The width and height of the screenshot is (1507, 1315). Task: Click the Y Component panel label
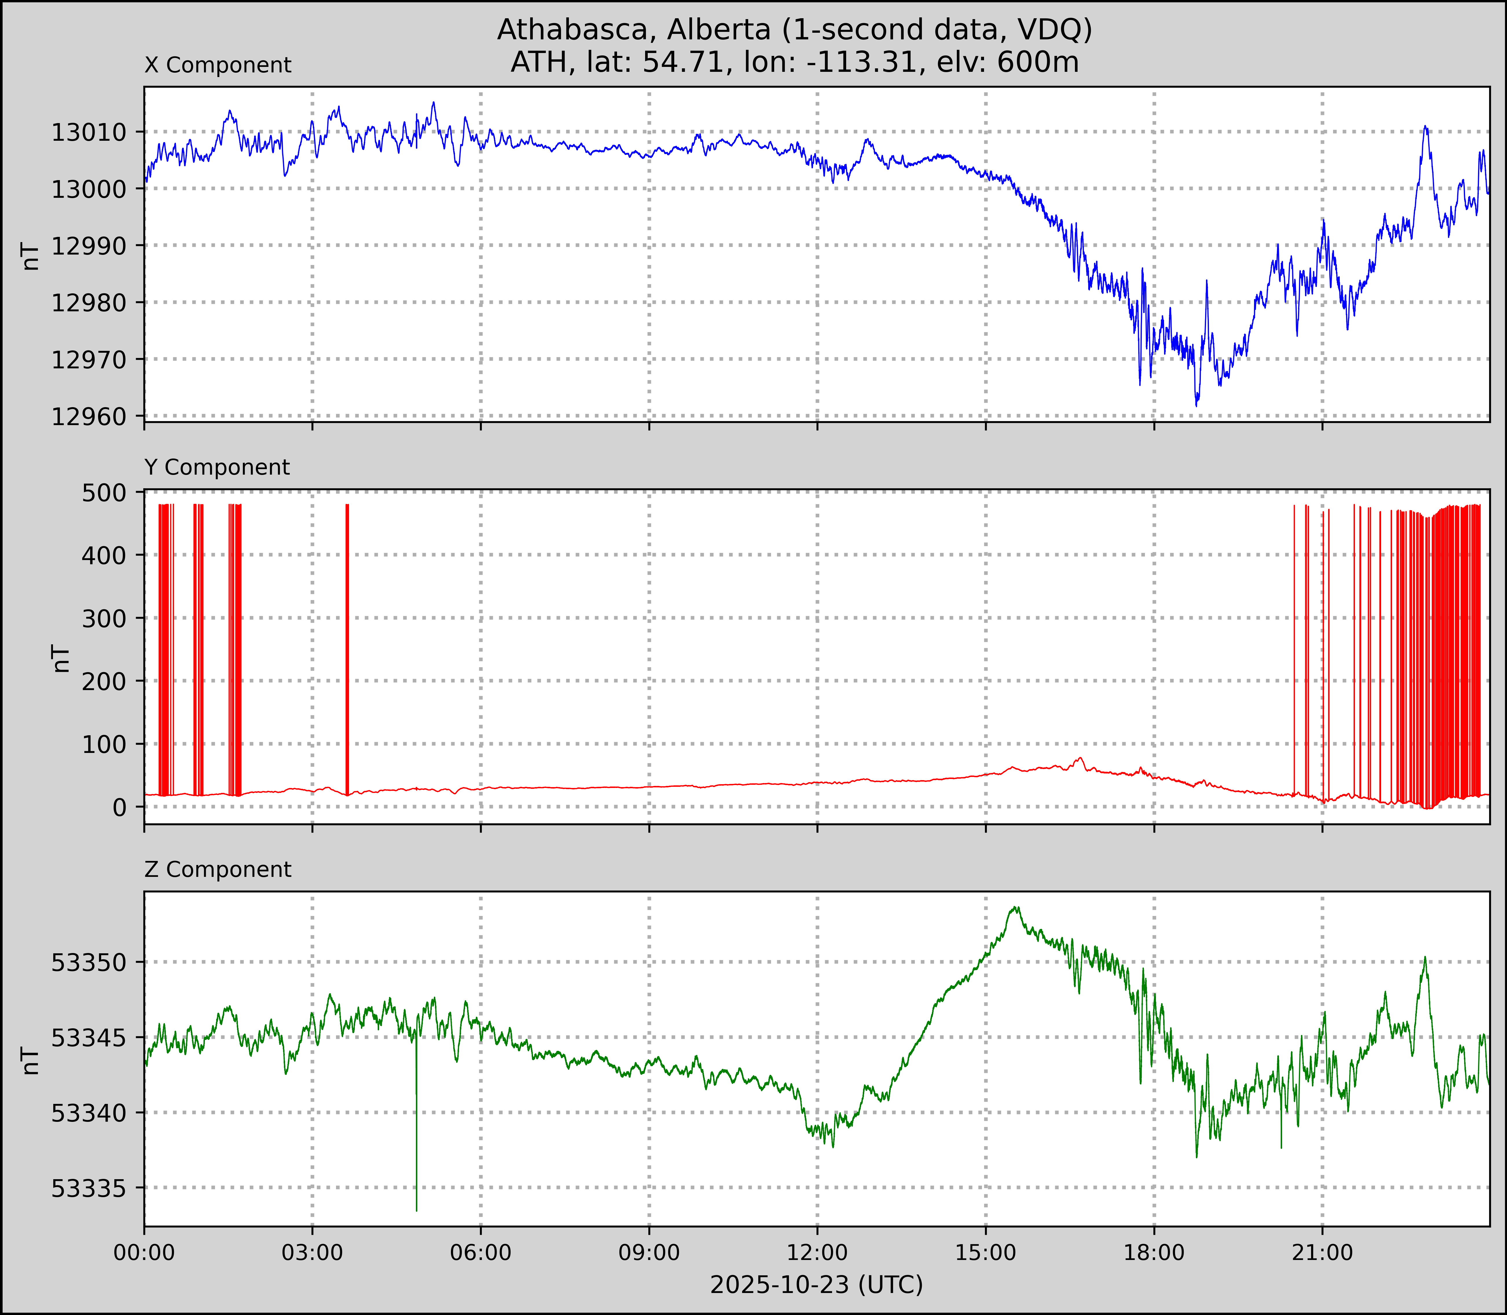click(x=217, y=467)
